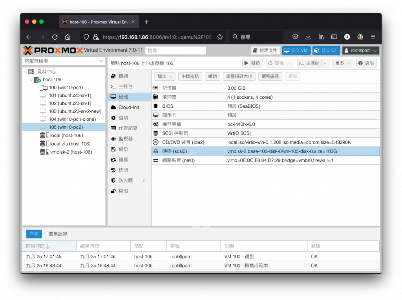Open the 主控台 dropdown arrow in the top toolbar
Viewport: 402px width, 300px height.
[325, 63]
